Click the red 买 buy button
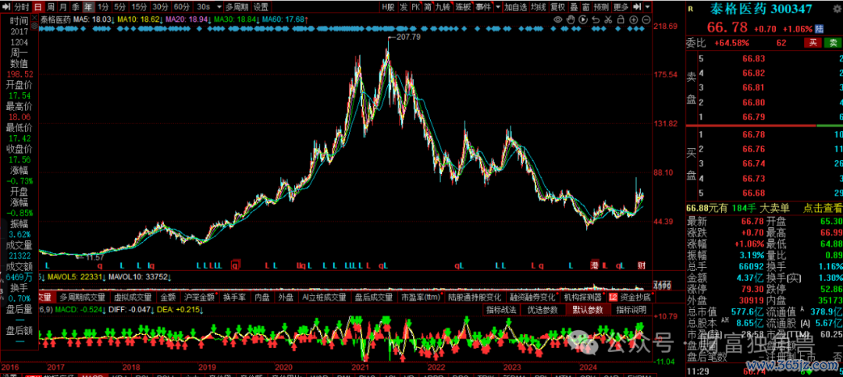The image size is (843, 377). point(813,42)
